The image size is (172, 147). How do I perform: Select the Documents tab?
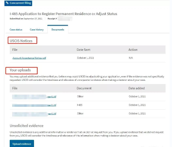tap(58, 30)
